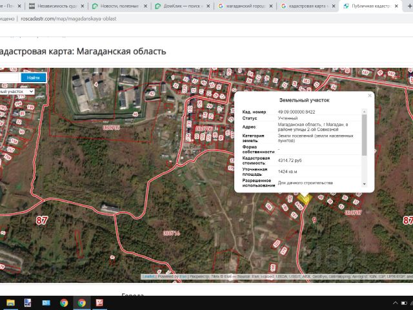
Task: Click the cadastral number search field
Action: click(8, 77)
